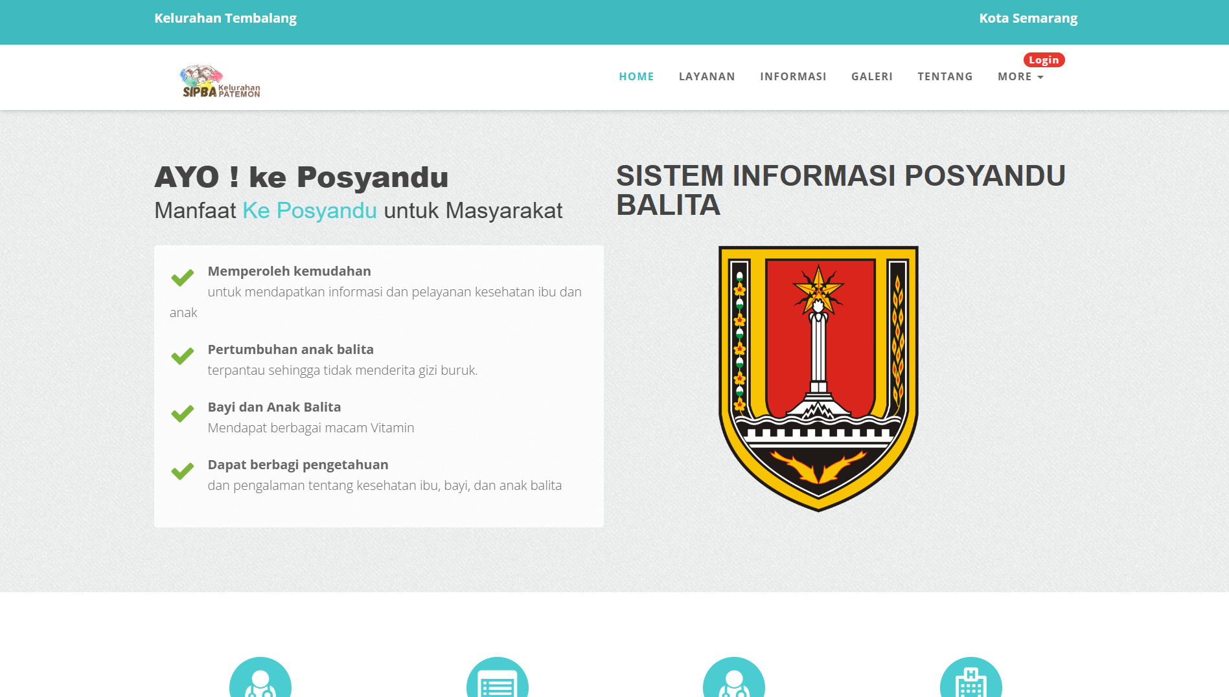Click the Kota Semarang header text
Image resolution: width=1229 pixels, height=697 pixels.
click(1028, 18)
